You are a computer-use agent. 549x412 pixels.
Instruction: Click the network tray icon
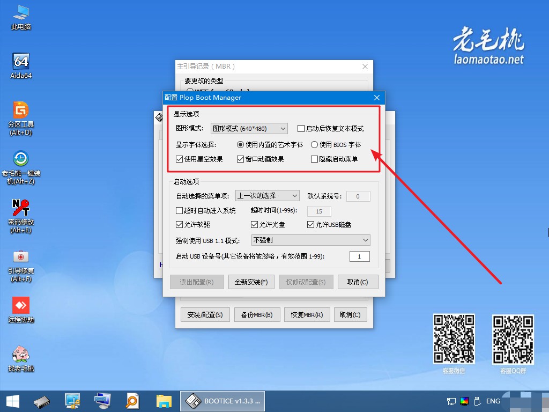pyautogui.click(x=451, y=401)
